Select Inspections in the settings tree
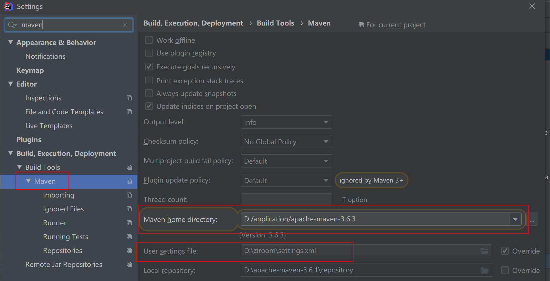550x281 pixels. (x=43, y=98)
